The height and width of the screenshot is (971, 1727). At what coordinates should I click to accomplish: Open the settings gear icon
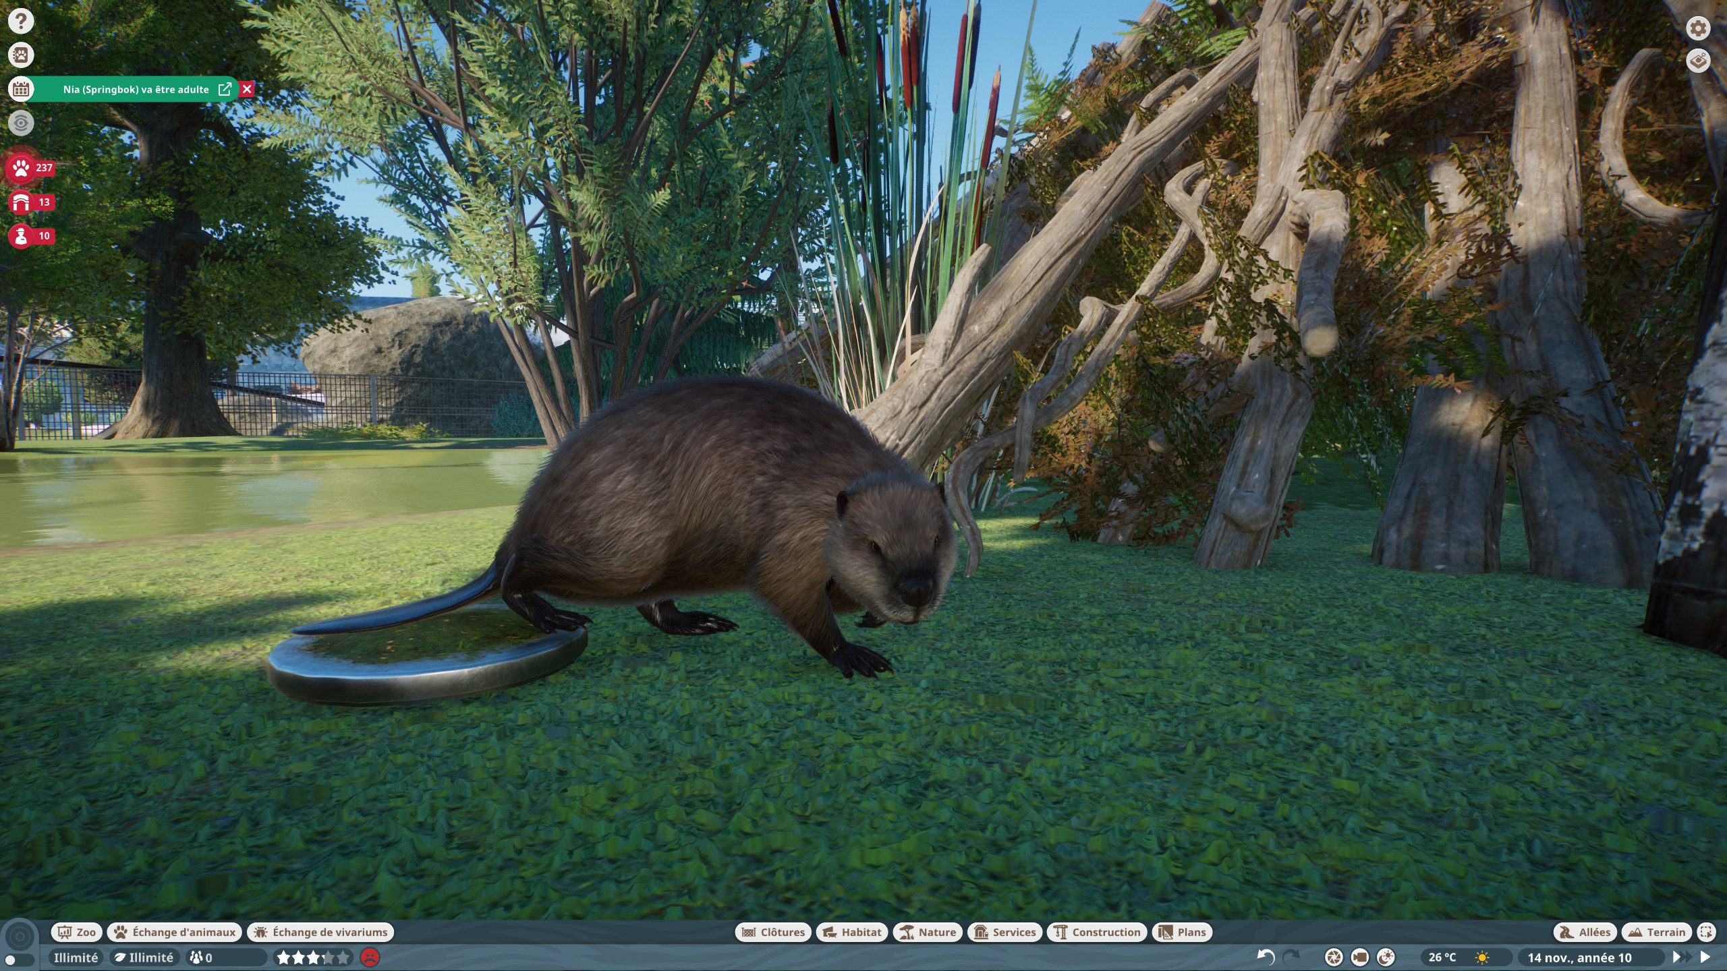(x=1698, y=28)
